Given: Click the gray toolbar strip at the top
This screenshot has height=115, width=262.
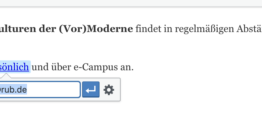Looking at the screenshot, I should (x=131, y=3).
